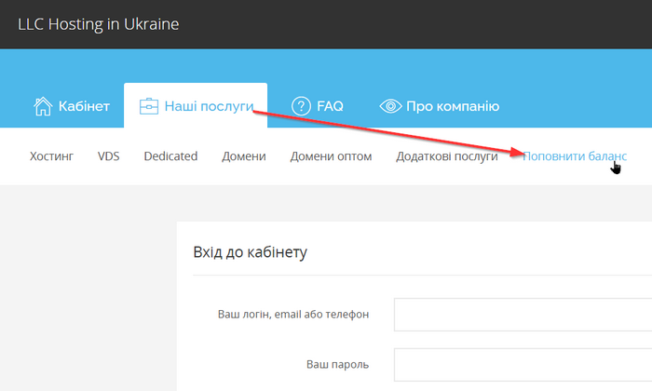Click the LLC Hosting in Ukraine title
Viewport: 652px width, 391px height.
pyautogui.click(x=99, y=24)
